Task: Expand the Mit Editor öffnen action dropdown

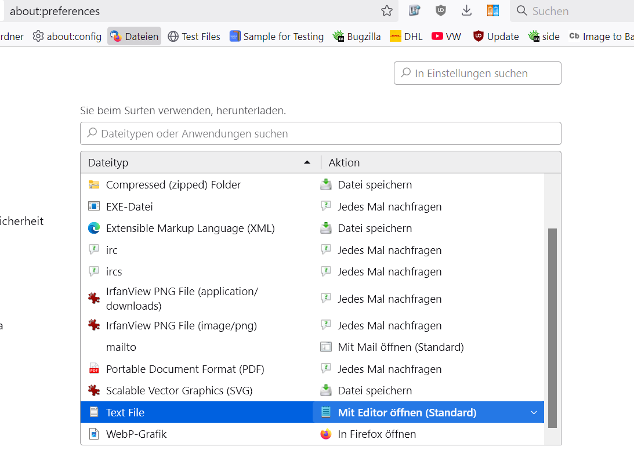Action: pos(534,413)
